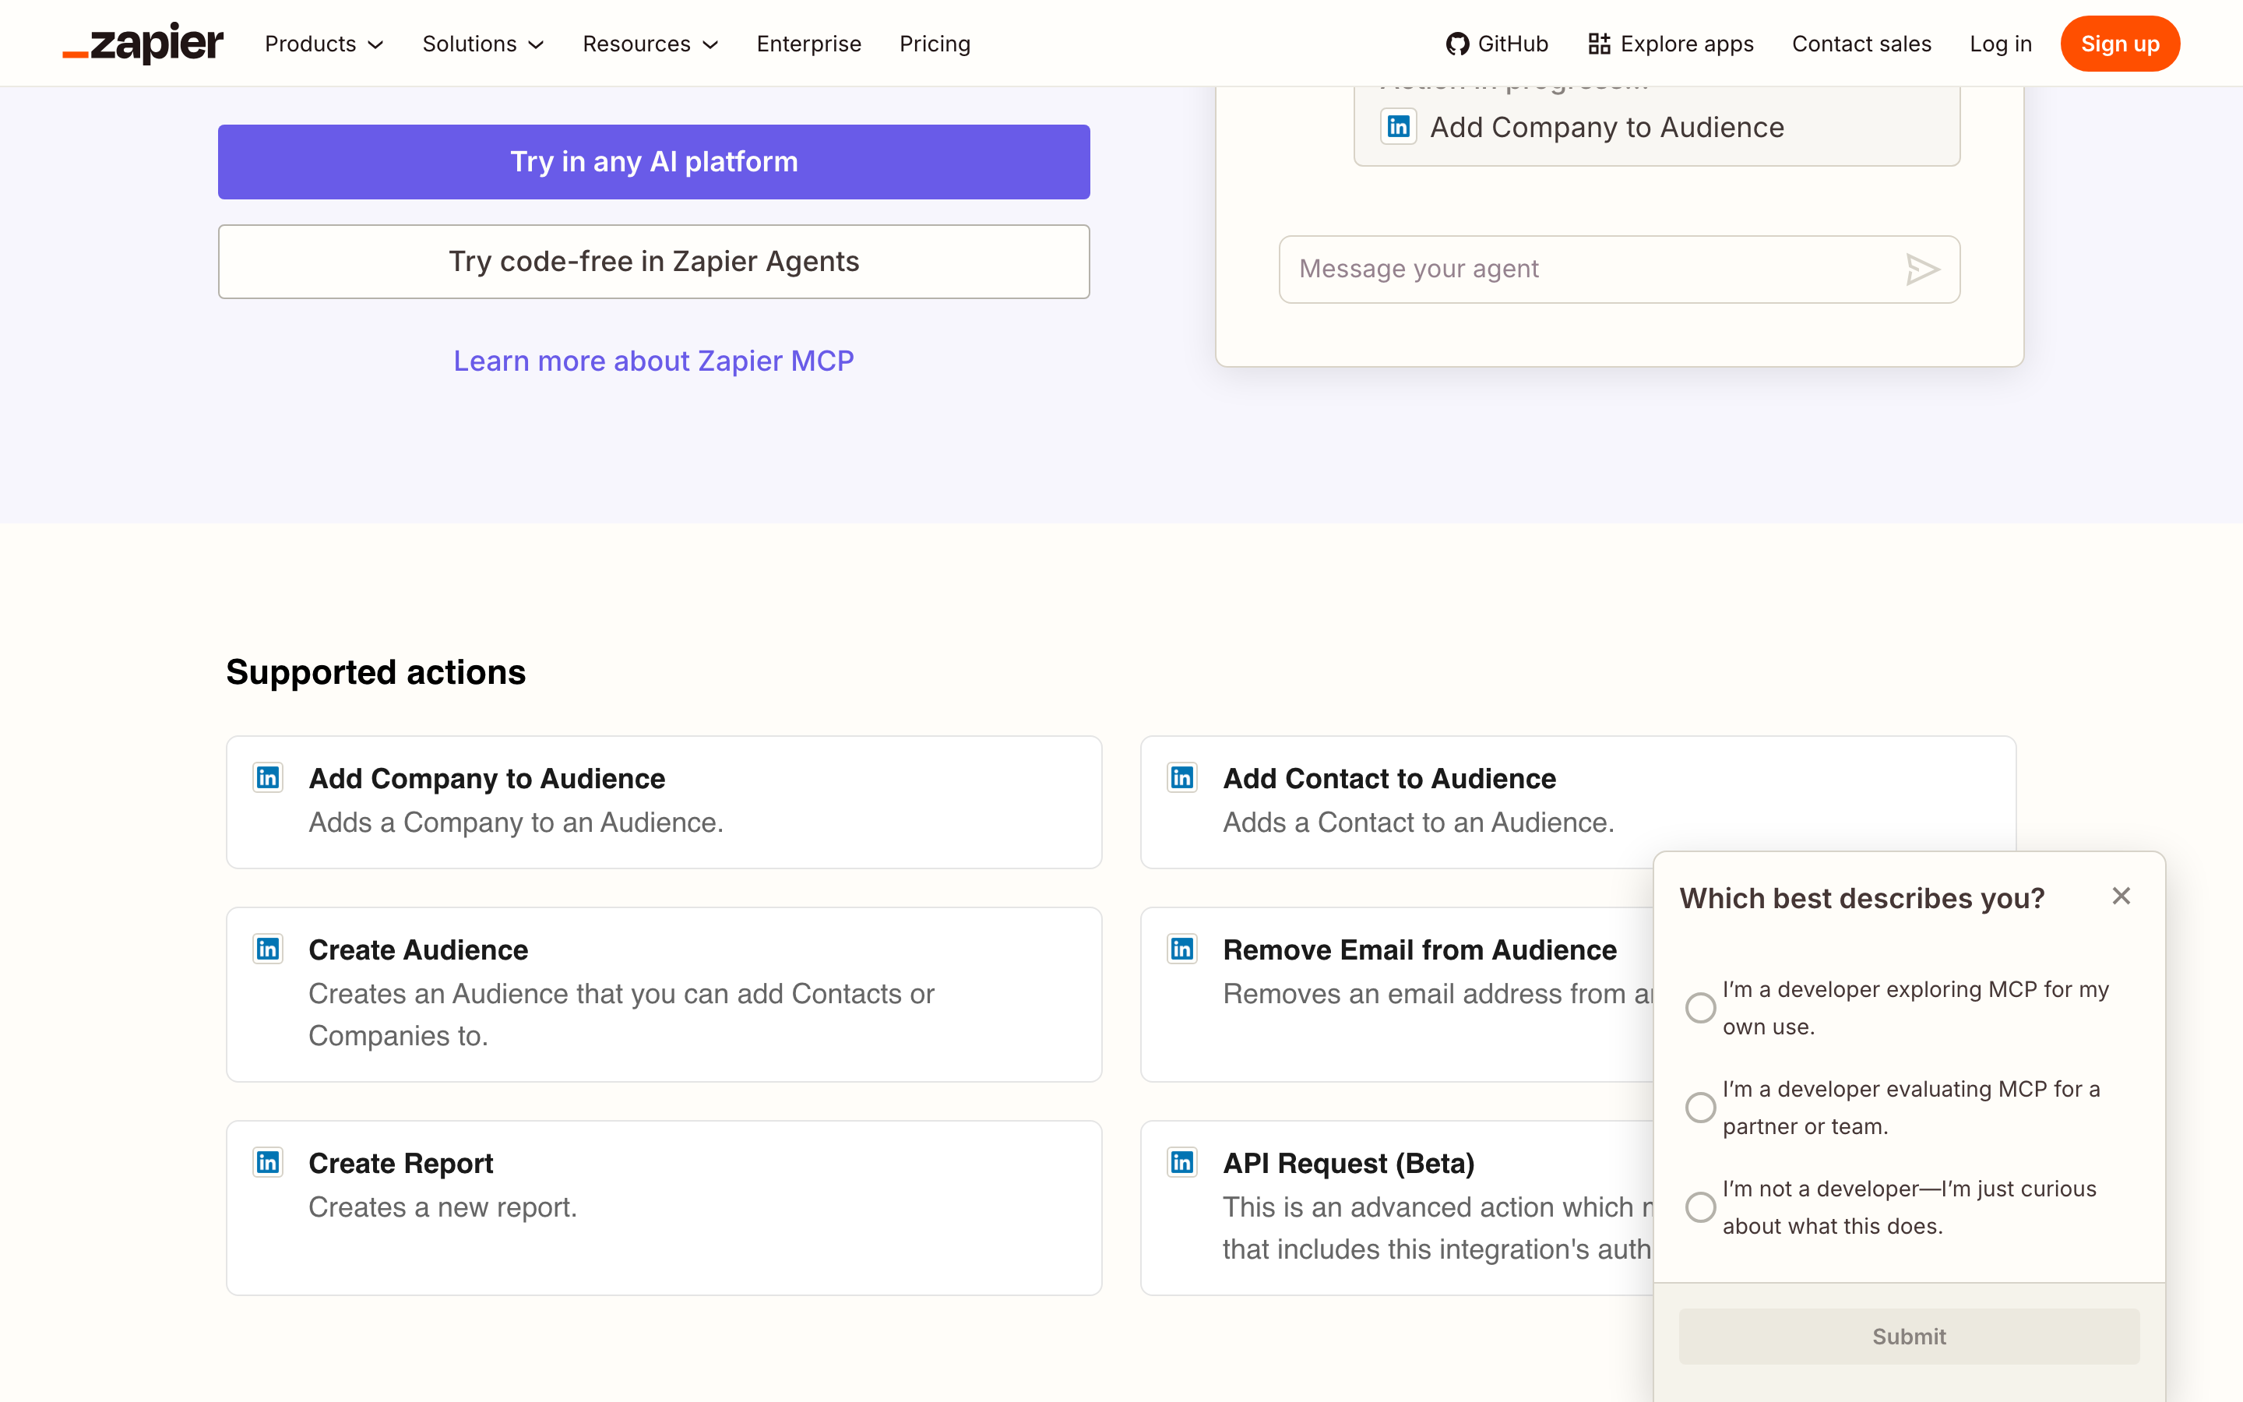Go to Explore apps
The width and height of the screenshot is (2243, 1402).
[x=1671, y=44]
